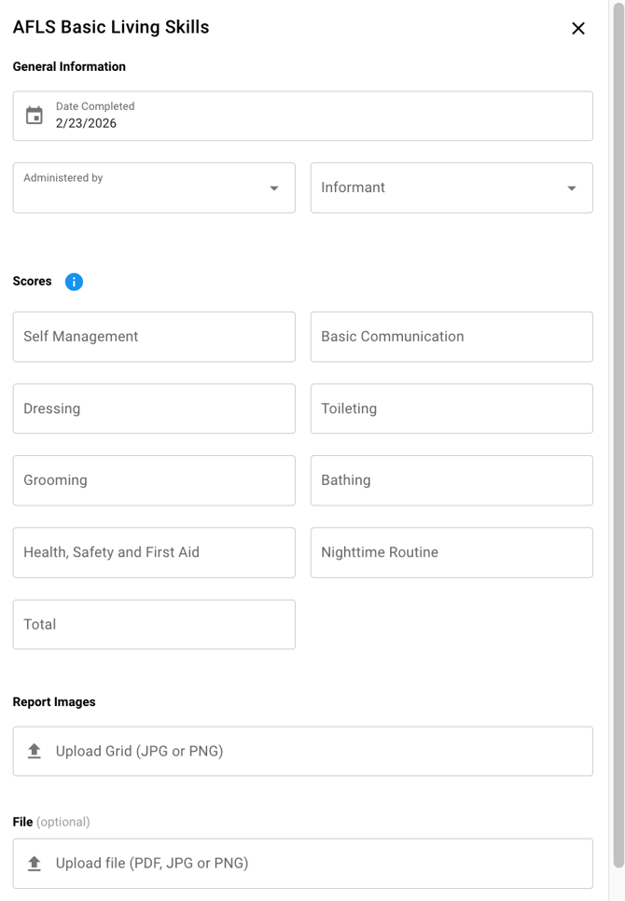Open the Administered by dropdown

tap(154, 187)
